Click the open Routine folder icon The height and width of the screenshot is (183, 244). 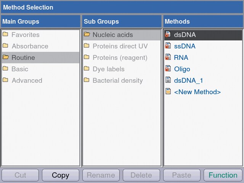(x=6, y=57)
